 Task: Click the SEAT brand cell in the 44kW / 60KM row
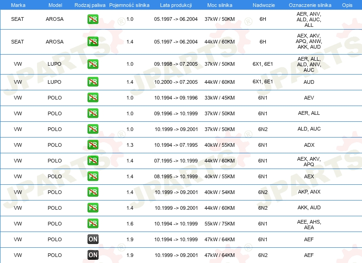[18, 42]
